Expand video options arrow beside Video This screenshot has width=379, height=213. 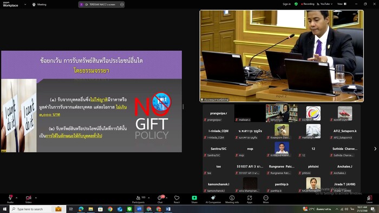(36, 198)
